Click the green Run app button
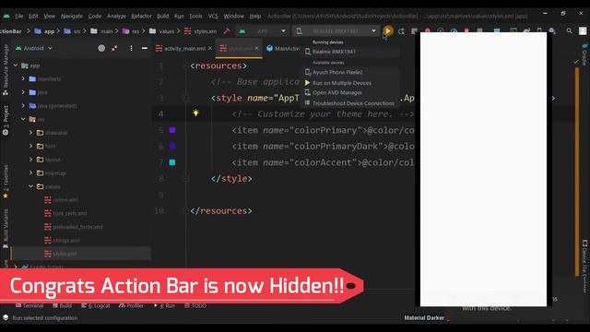590x332 pixels. coord(388,30)
